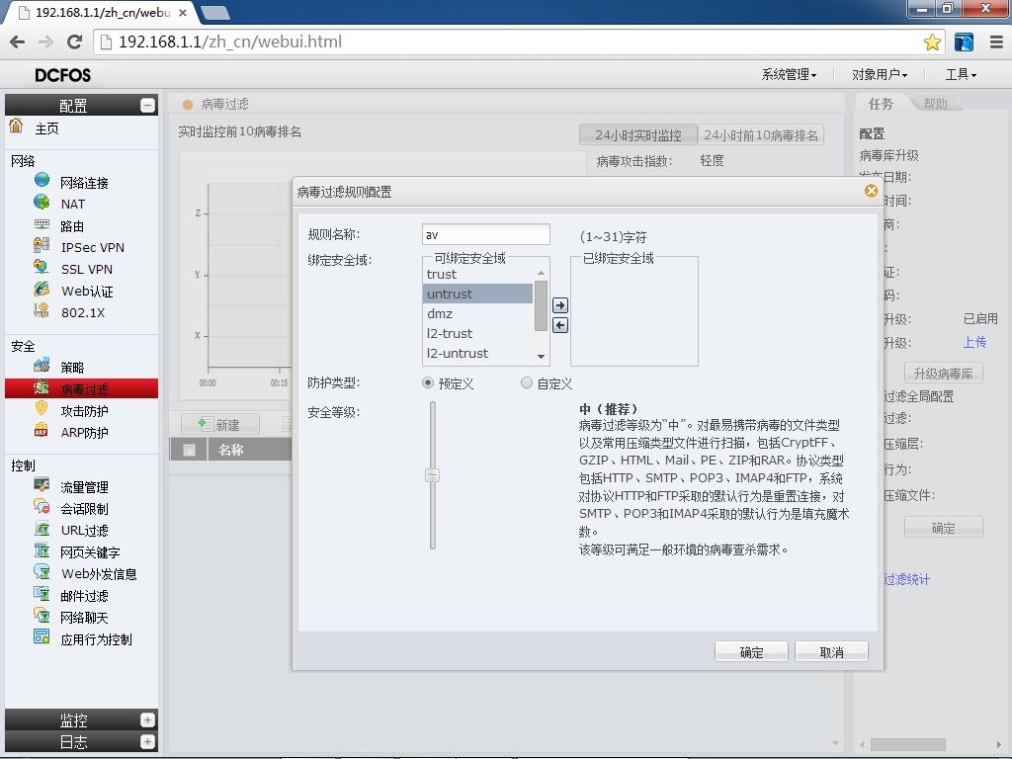Click the 病毒过滤 sidebar item
Screen dimensions: 1012x759
[81, 388]
